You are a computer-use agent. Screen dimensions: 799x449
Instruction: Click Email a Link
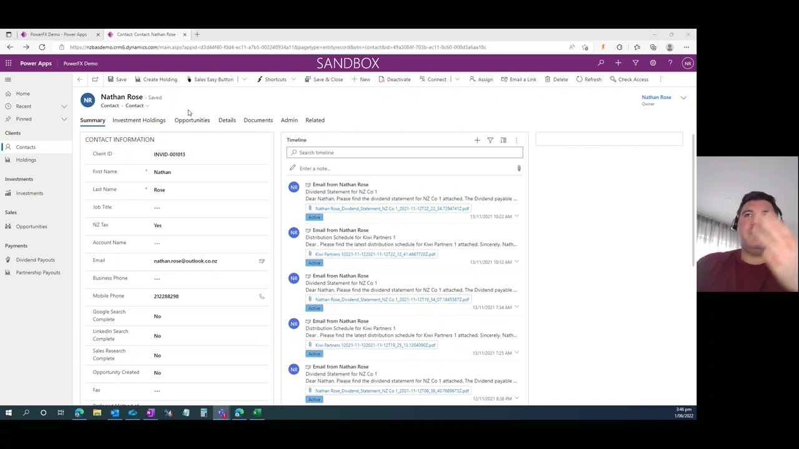[x=518, y=79]
